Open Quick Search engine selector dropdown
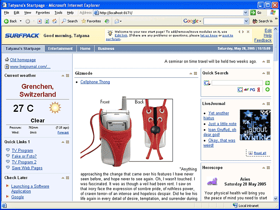This screenshot has height=210, width=280. point(207,83)
